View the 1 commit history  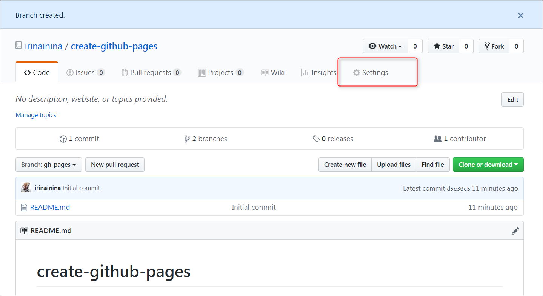coord(79,139)
